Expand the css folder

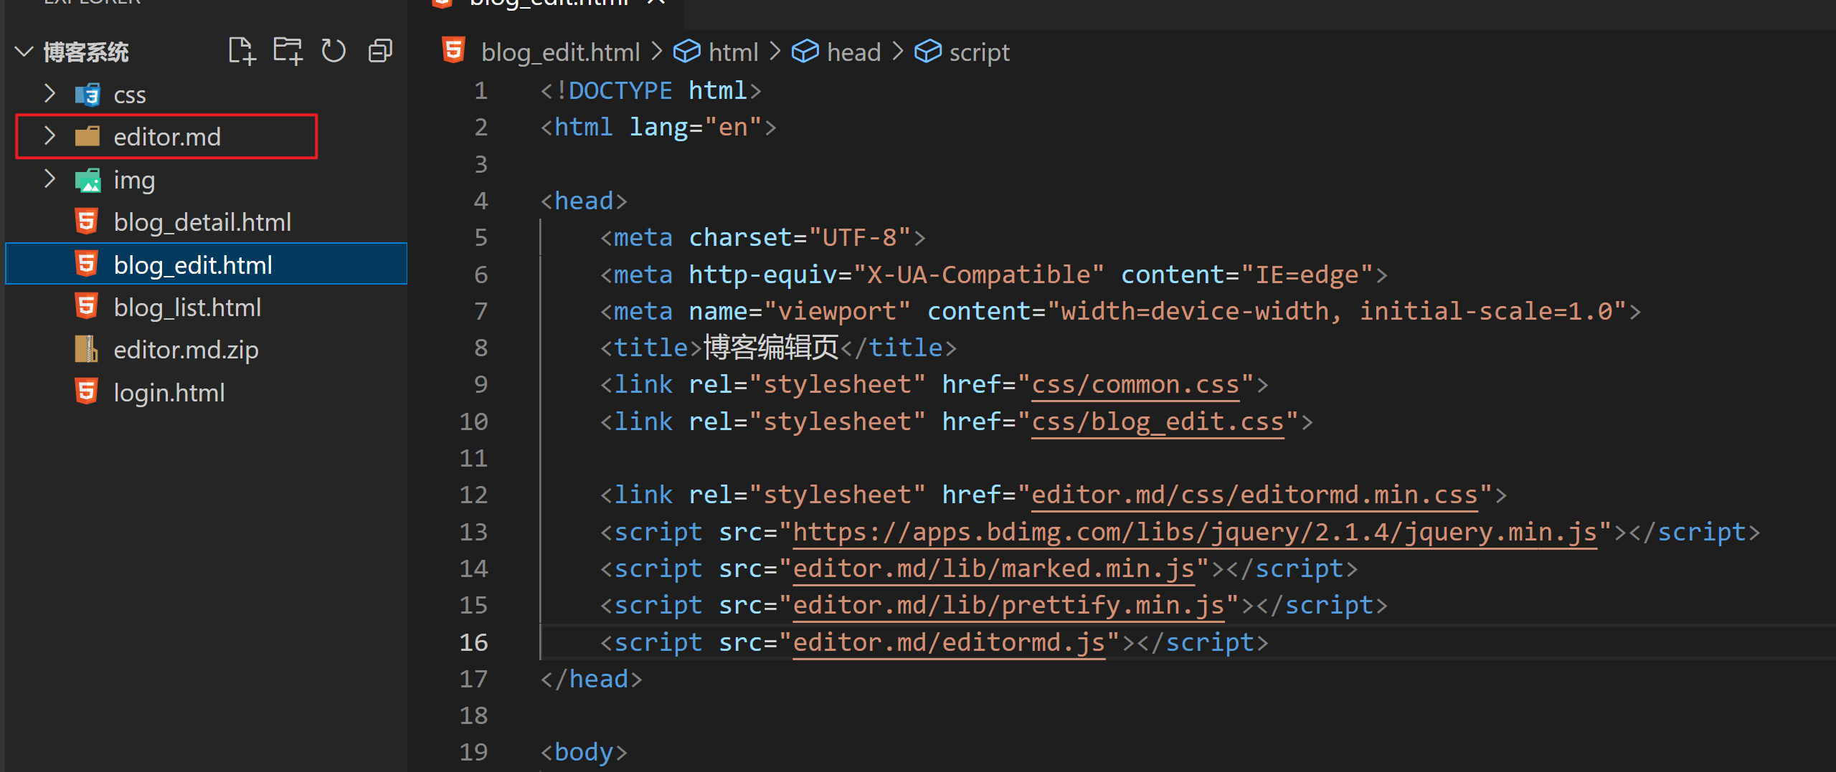pyautogui.click(x=49, y=92)
